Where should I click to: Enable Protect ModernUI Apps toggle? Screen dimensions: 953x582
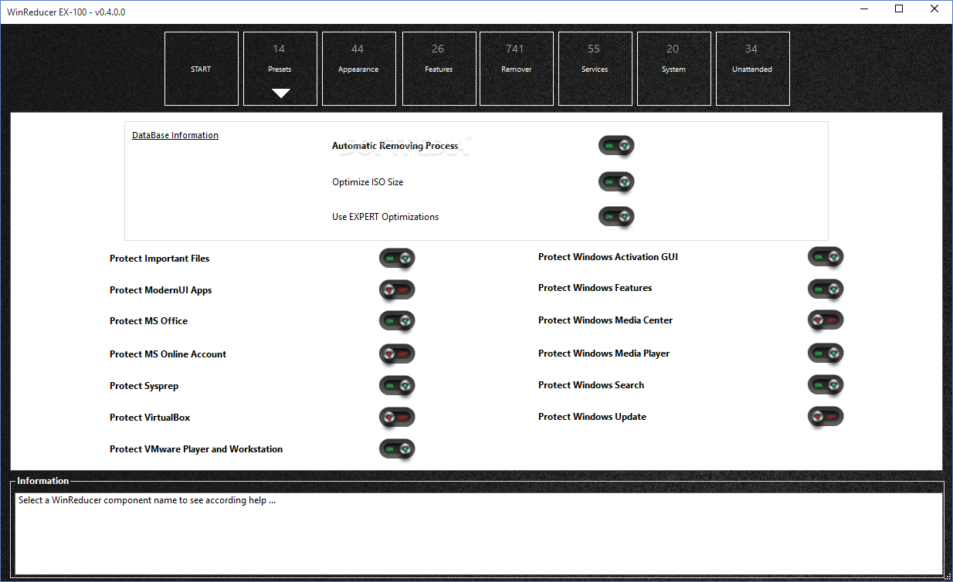[x=397, y=290]
